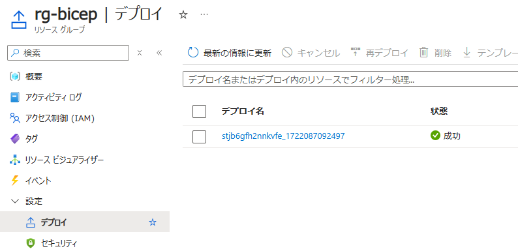Collapse the 設定 section chevron
The width and height of the screenshot is (518, 251).
(x=15, y=201)
